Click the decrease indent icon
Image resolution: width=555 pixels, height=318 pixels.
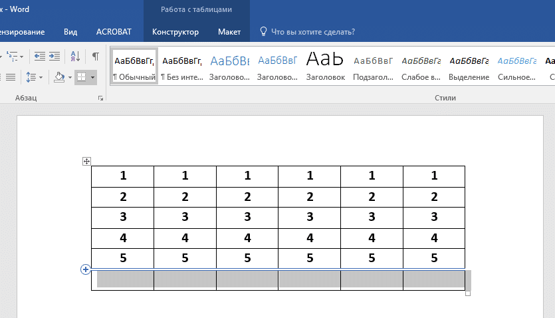tap(39, 57)
